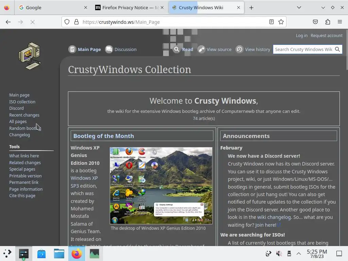Close the Google tab
348x261 pixels.
85,7
